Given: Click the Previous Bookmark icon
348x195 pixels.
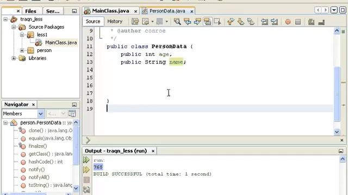Looking at the screenshot, I should [231, 22].
